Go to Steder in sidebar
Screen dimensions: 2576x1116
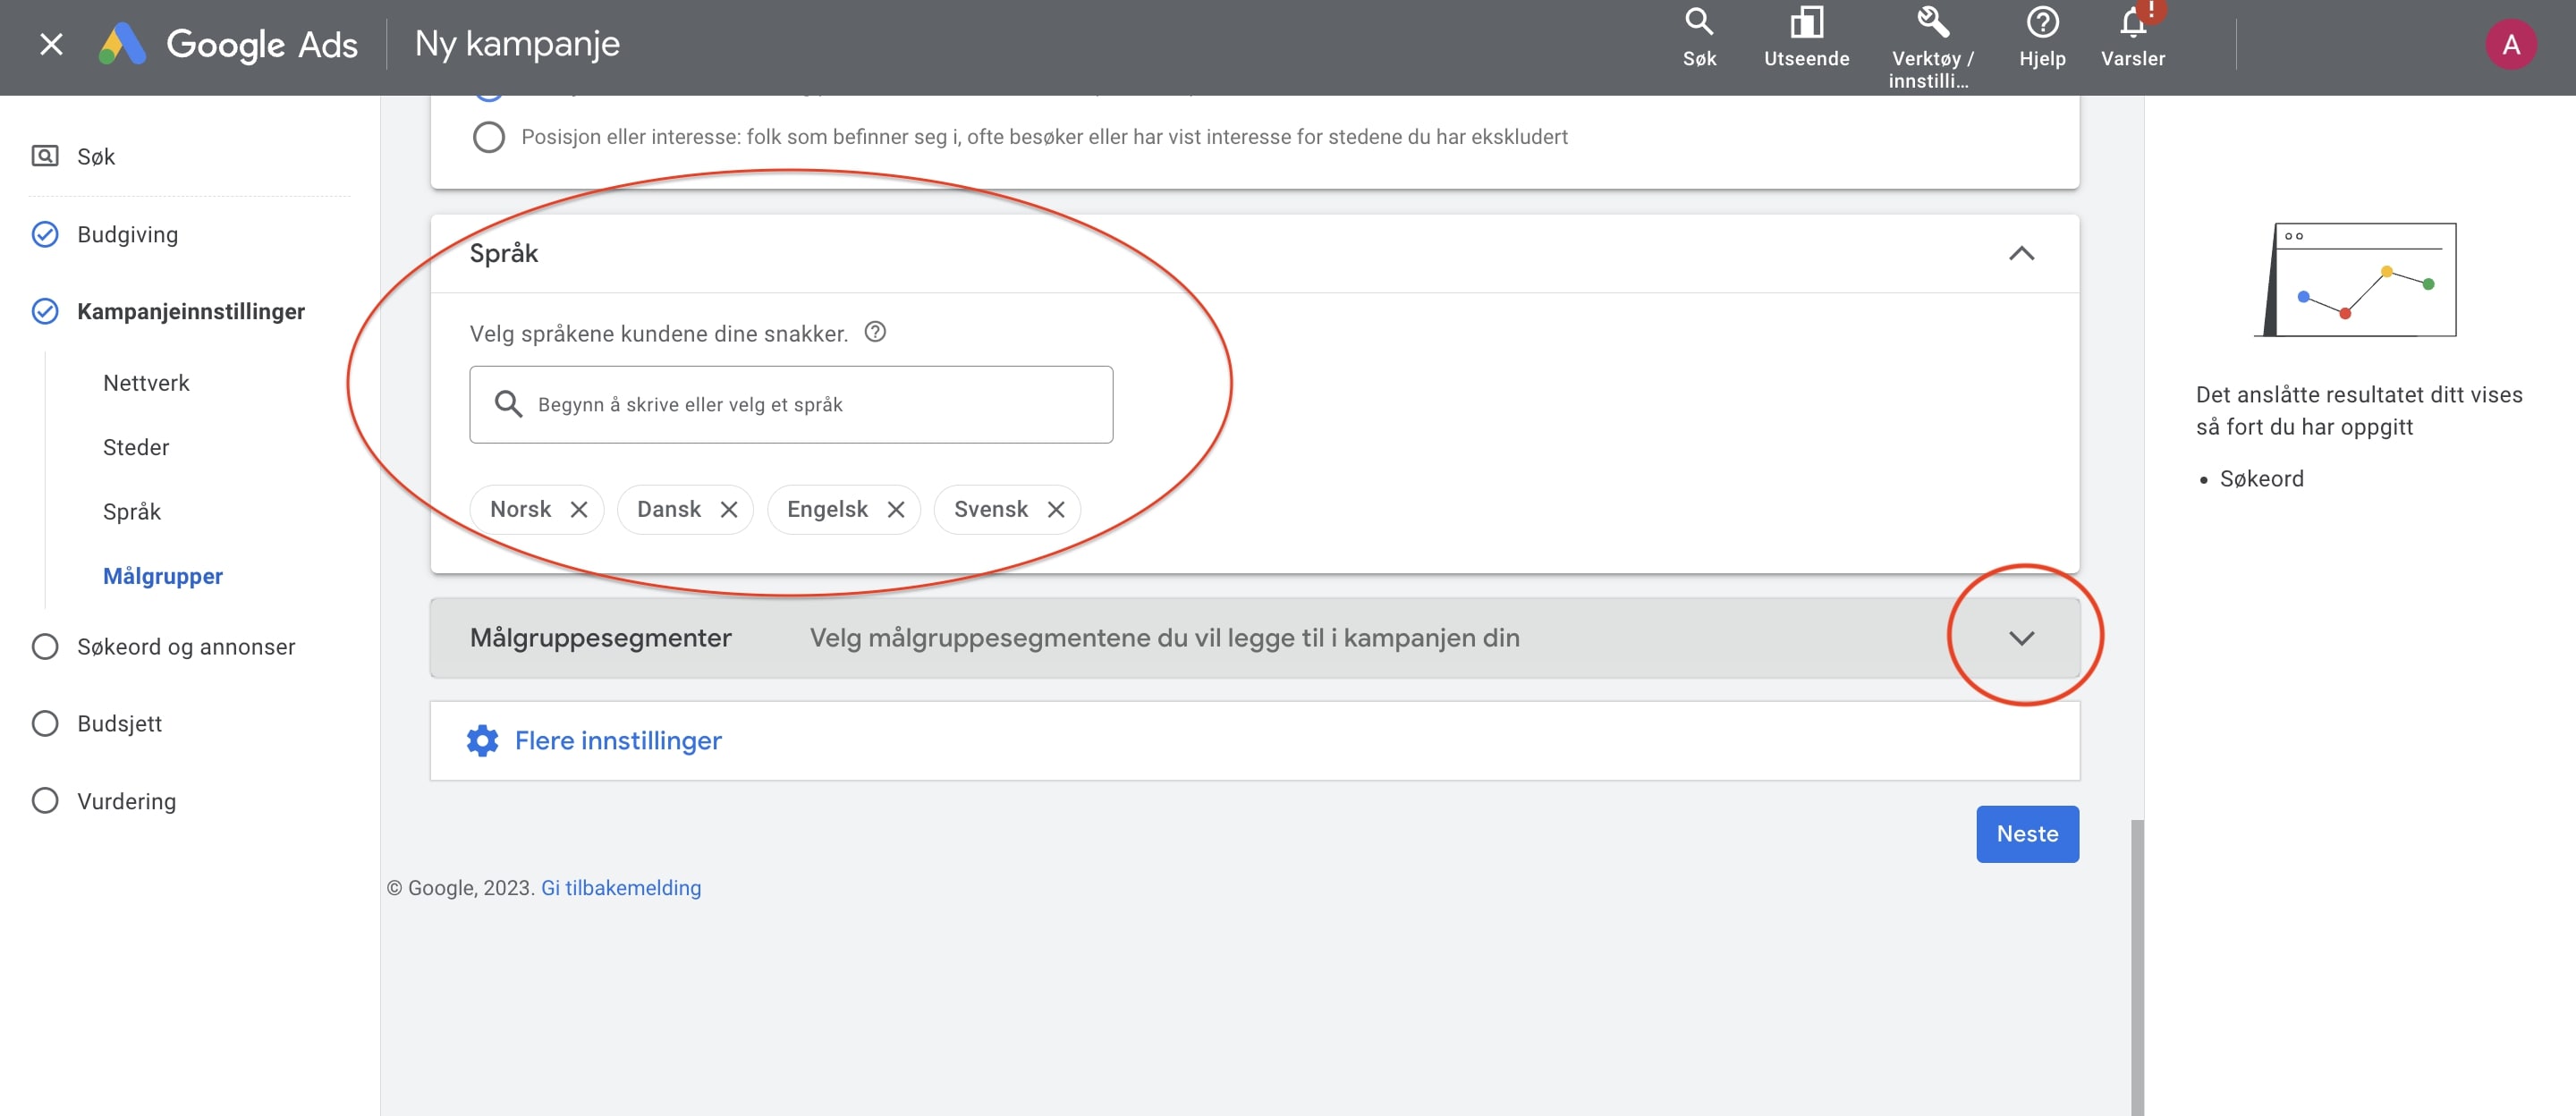click(x=136, y=447)
